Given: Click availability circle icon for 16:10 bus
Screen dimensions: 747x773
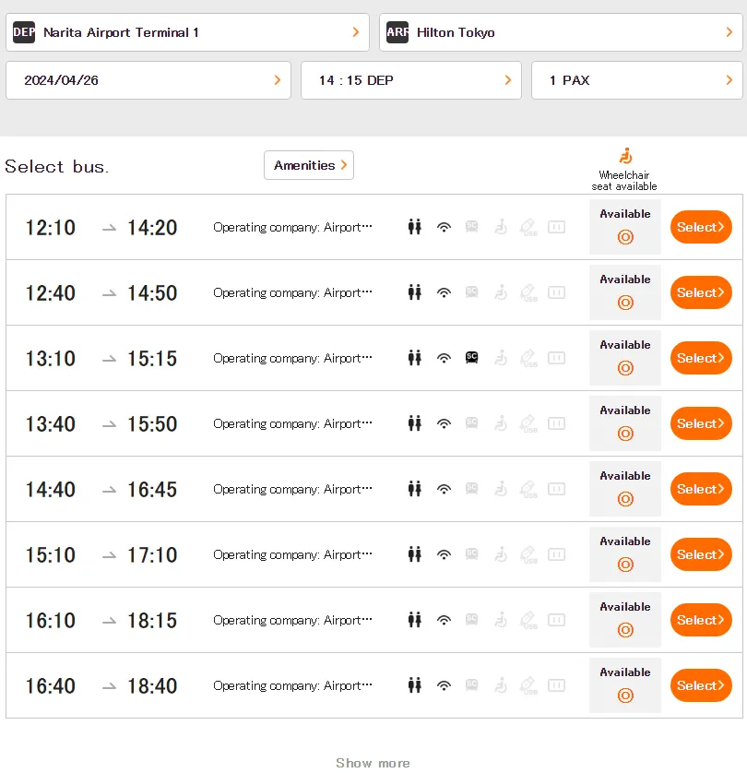Looking at the screenshot, I should click(625, 630).
